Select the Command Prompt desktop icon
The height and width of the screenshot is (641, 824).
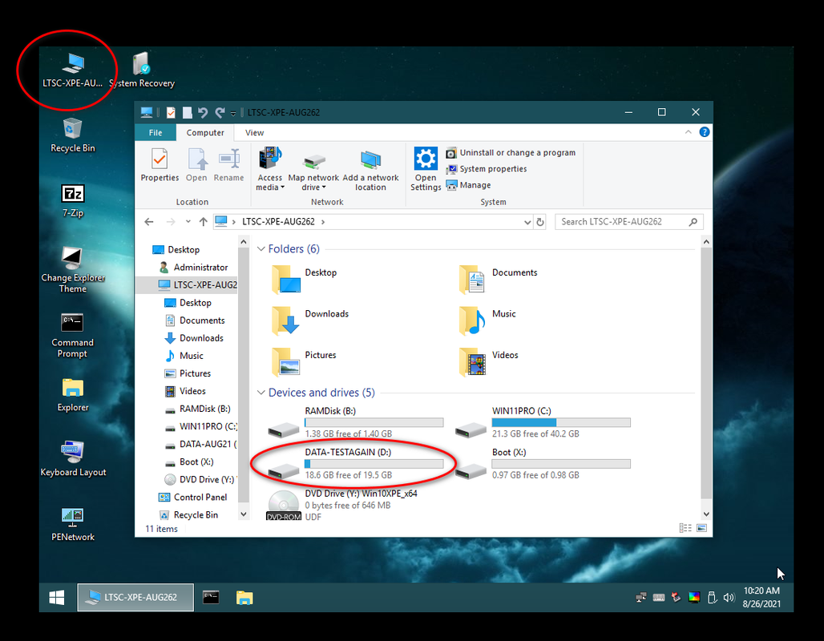(72, 335)
